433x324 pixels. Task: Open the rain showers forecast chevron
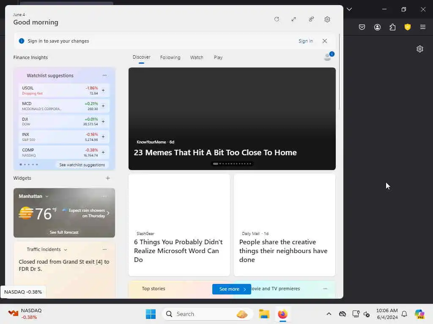coord(108,213)
